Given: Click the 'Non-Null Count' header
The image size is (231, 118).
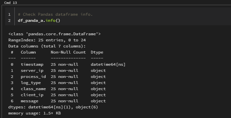Looking at the screenshot, I should pyautogui.click(x=68, y=52).
